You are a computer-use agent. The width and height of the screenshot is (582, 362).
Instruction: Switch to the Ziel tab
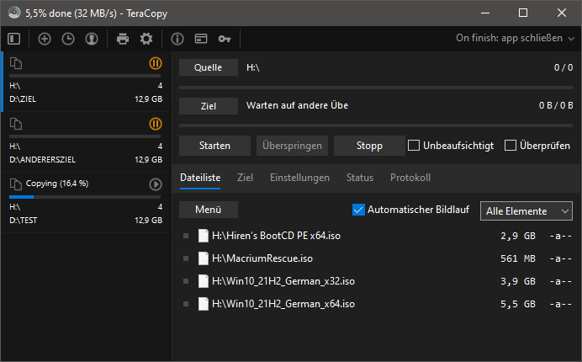point(245,178)
